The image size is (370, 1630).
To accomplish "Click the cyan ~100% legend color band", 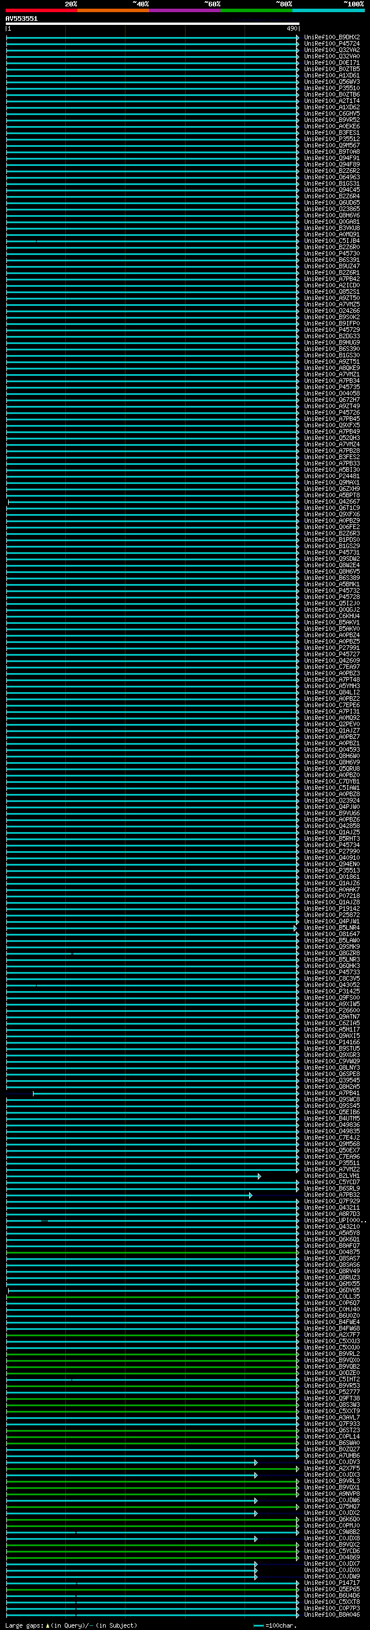I will point(328,10).
